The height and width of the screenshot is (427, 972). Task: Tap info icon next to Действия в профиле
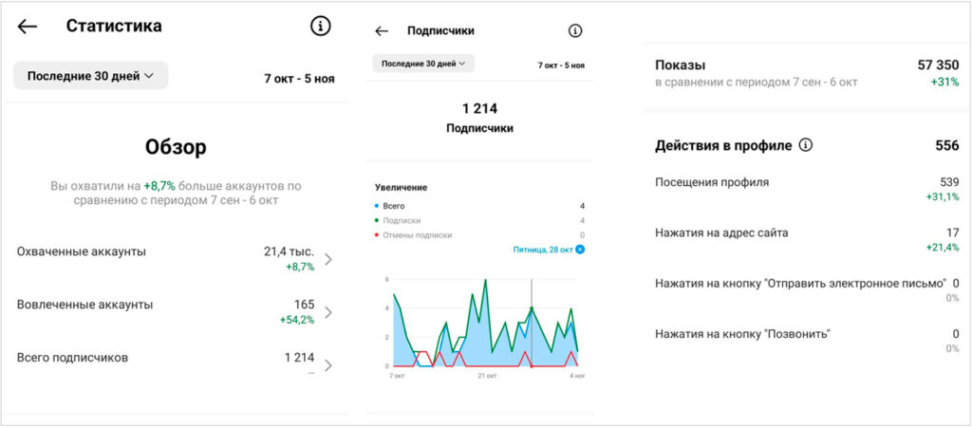(806, 146)
